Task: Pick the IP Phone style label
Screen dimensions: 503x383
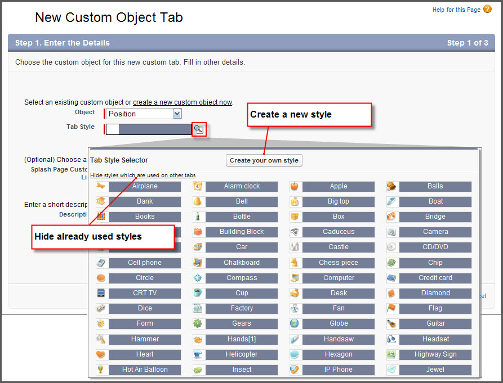Action: pyautogui.click(x=339, y=370)
